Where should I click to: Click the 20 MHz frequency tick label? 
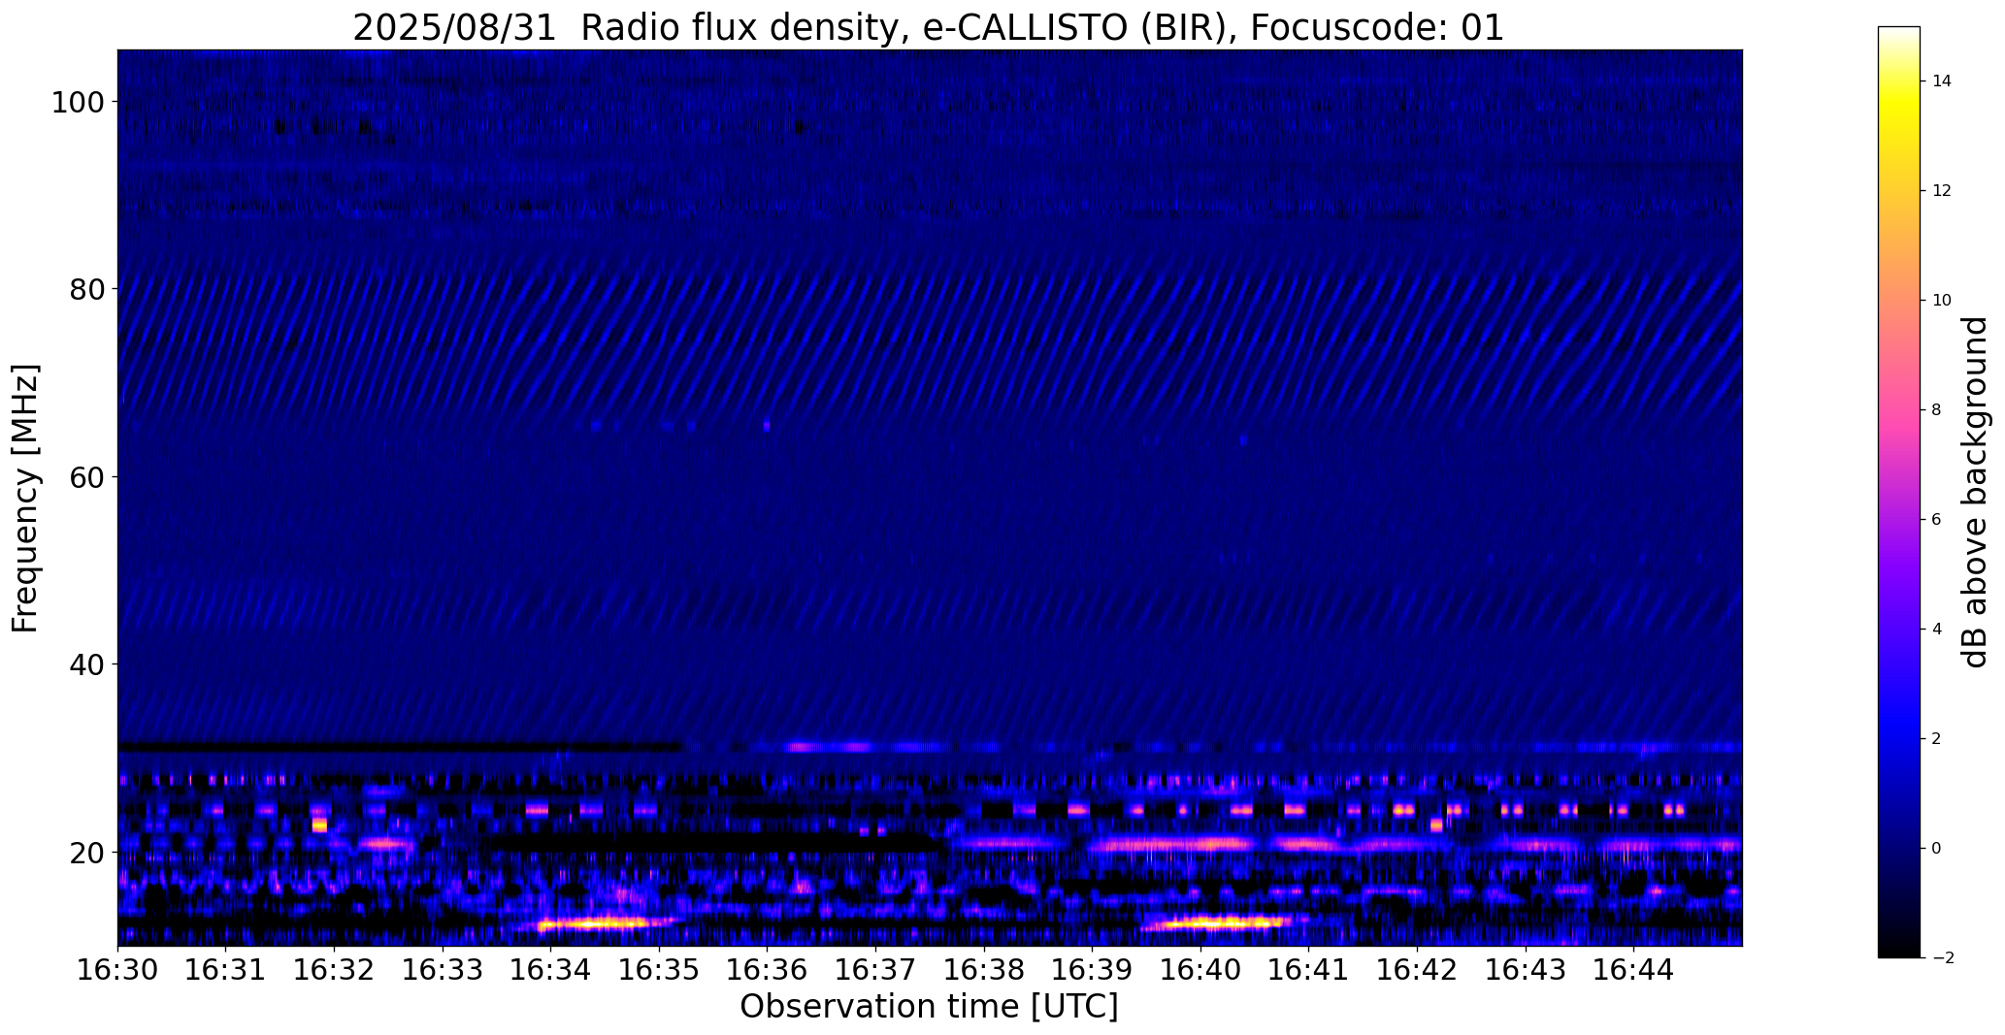pyautogui.click(x=85, y=852)
